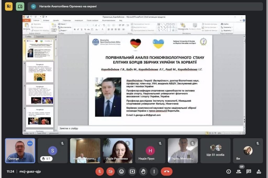The height and width of the screenshot is (178, 268).
Task: Show the participants list with 59 badge
Action: (239, 171)
